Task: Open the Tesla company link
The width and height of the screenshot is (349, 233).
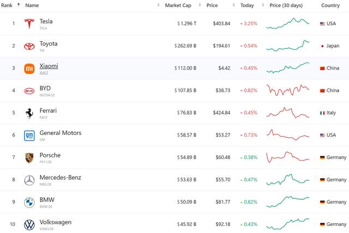Action: pos(46,22)
